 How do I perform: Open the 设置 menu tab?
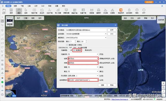(57, 6)
